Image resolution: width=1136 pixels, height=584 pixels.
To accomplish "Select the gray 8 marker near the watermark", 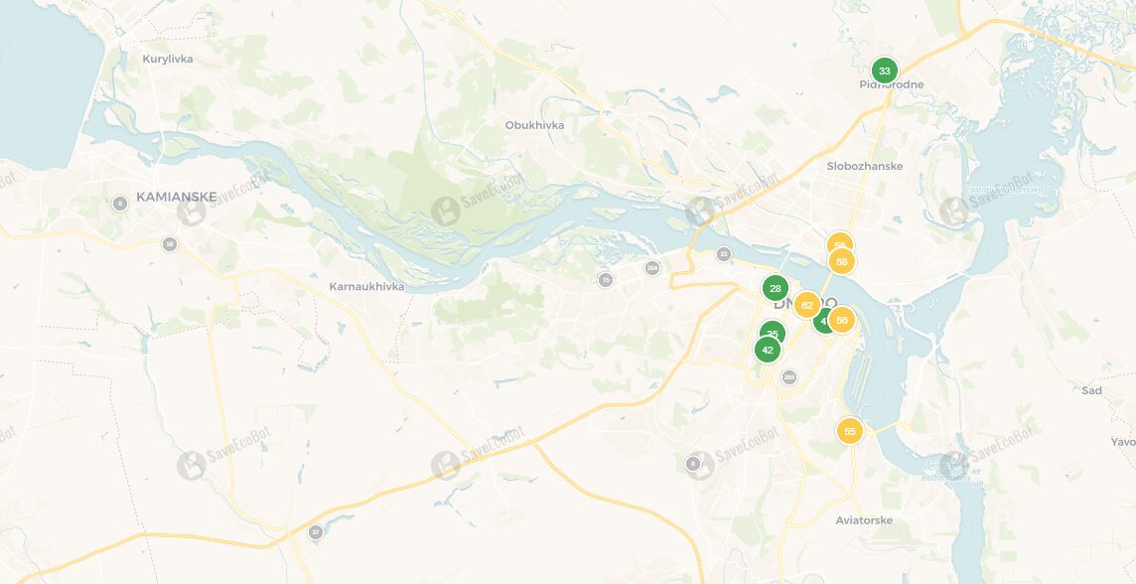I will pos(692,463).
